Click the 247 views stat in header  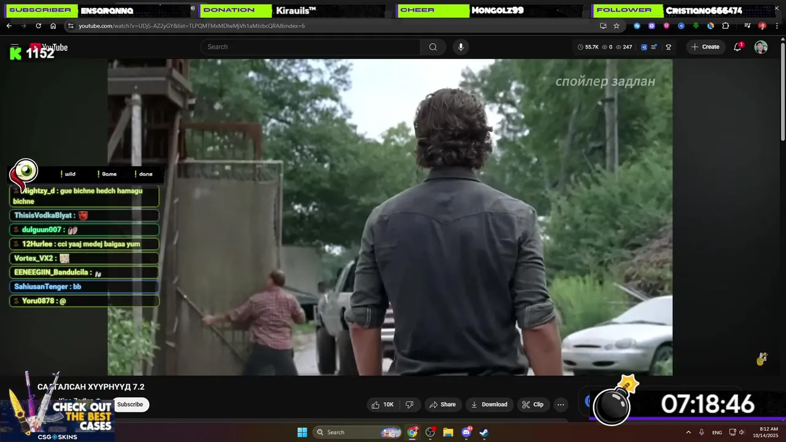click(x=624, y=47)
